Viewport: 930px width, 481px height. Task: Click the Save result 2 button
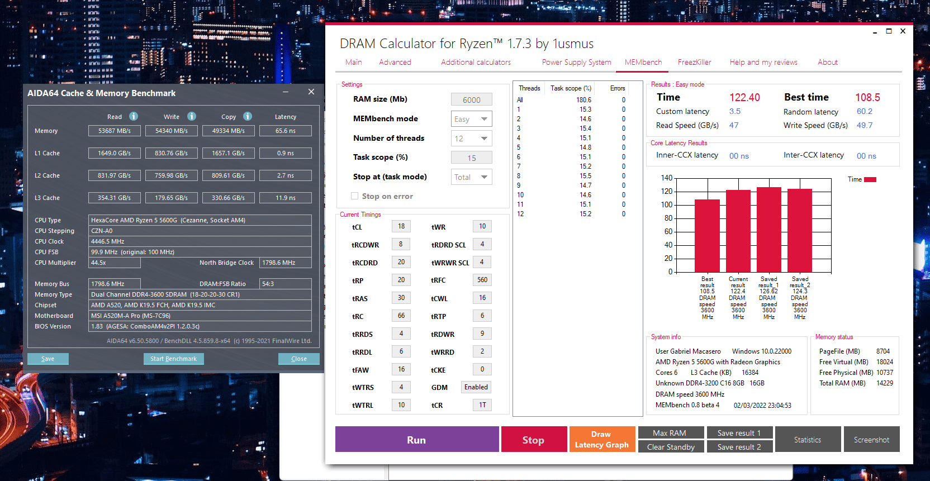coord(740,446)
